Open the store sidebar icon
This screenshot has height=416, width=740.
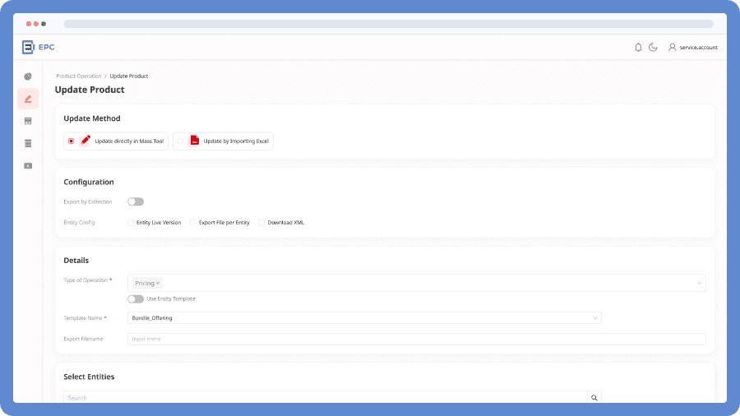coord(28,121)
